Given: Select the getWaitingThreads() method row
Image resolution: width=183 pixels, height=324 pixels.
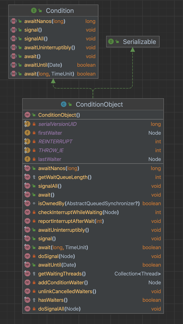Looking at the screenshot, I should click(x=62, y=274).
